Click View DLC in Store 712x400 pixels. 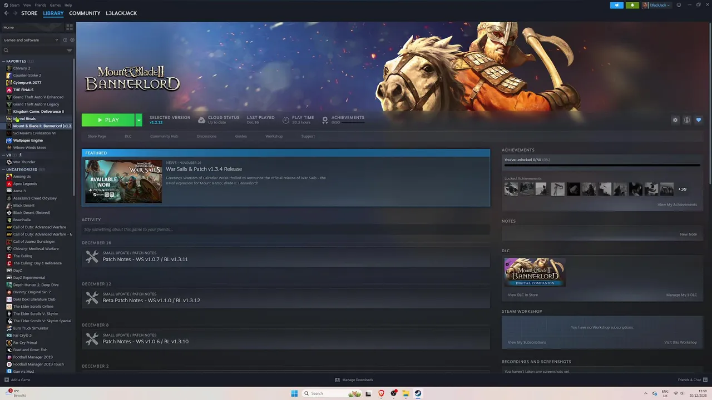pyautogui.click(x=523, y=295)
